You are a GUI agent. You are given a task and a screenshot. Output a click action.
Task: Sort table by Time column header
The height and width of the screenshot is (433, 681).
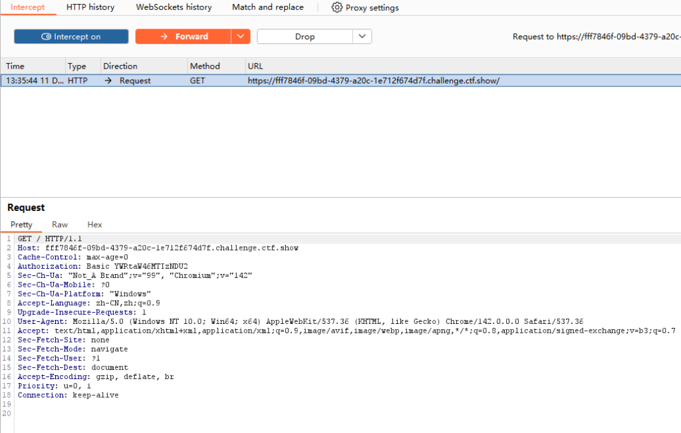[15, 66]
